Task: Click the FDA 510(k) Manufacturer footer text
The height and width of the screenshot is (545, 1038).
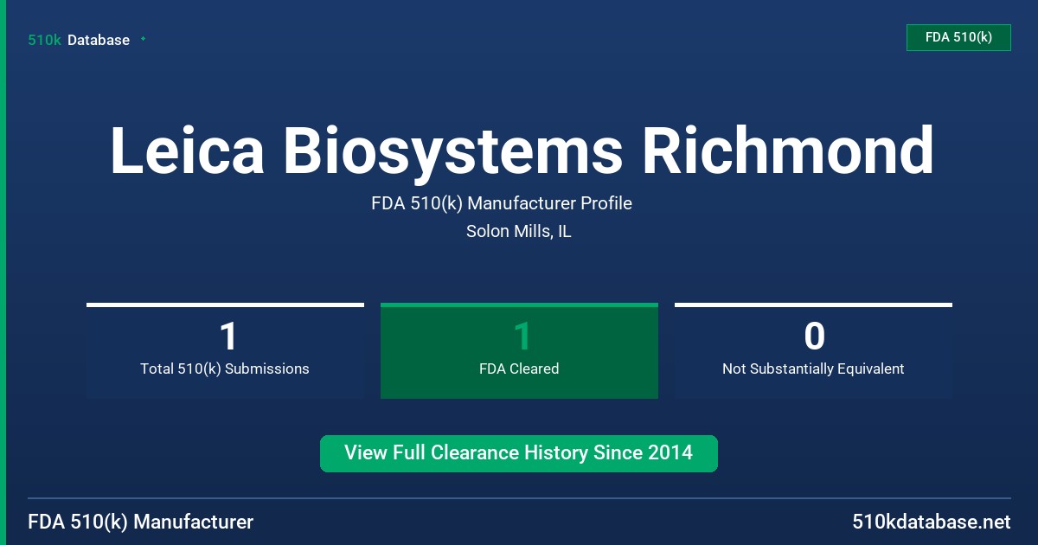Action: pyautogui.click(x=141, y=522)
